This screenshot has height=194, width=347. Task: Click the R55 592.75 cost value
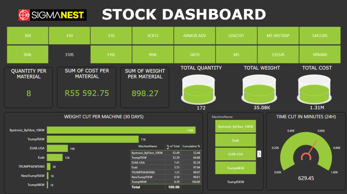(87, 93)
